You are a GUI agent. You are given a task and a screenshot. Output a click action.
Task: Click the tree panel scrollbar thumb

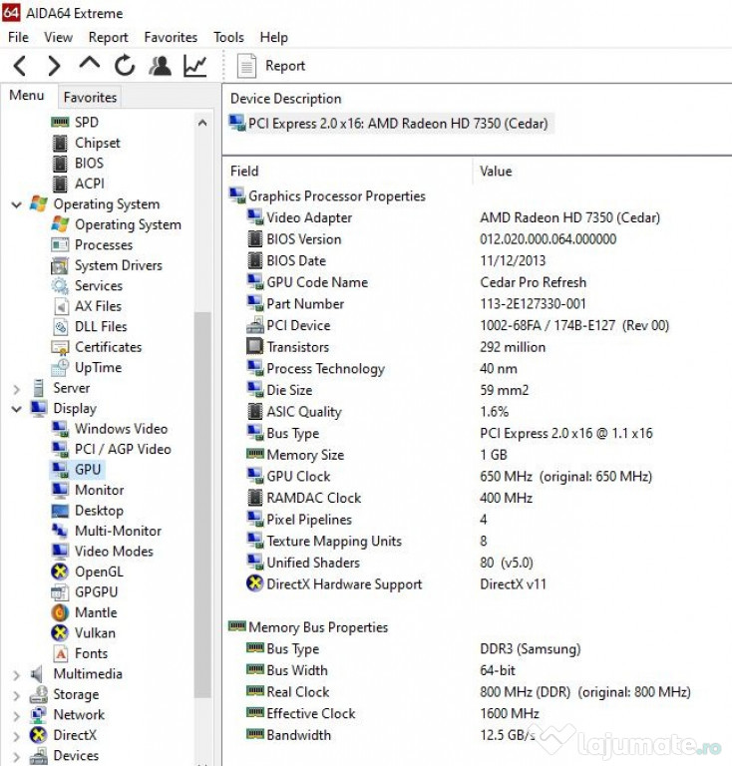(x=202, y=504)
